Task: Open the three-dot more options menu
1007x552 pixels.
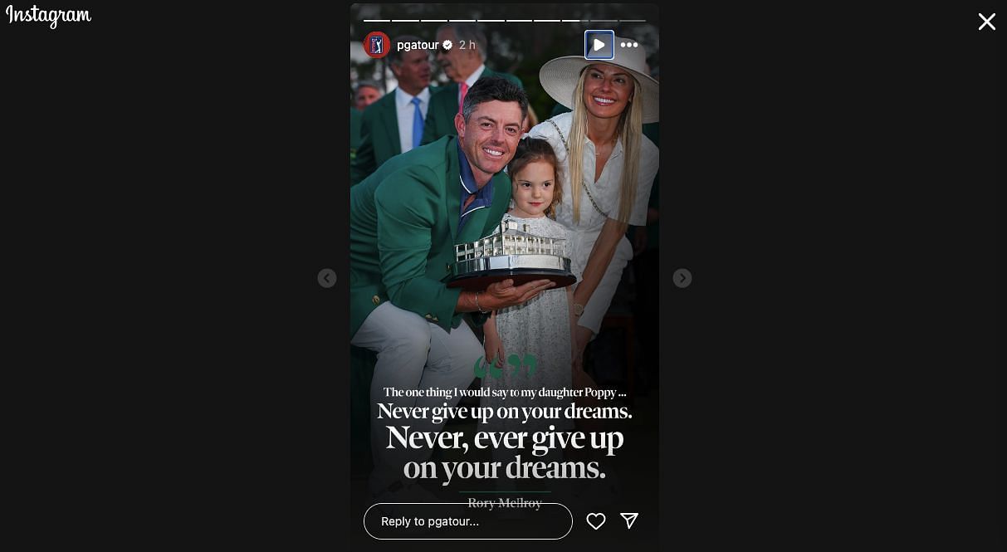Action: pyautogui.click(x=629, y=45)
